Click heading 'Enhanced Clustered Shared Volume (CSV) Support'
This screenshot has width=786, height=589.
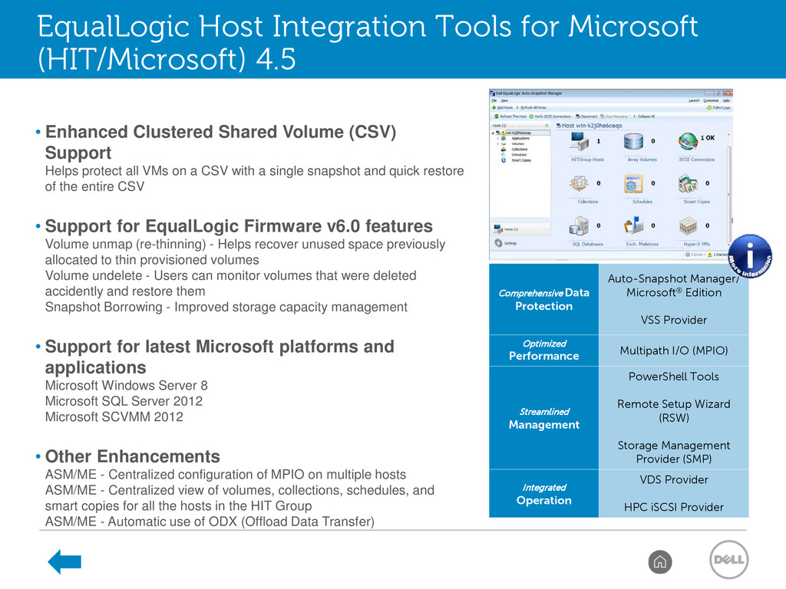[x=220, y=142]
